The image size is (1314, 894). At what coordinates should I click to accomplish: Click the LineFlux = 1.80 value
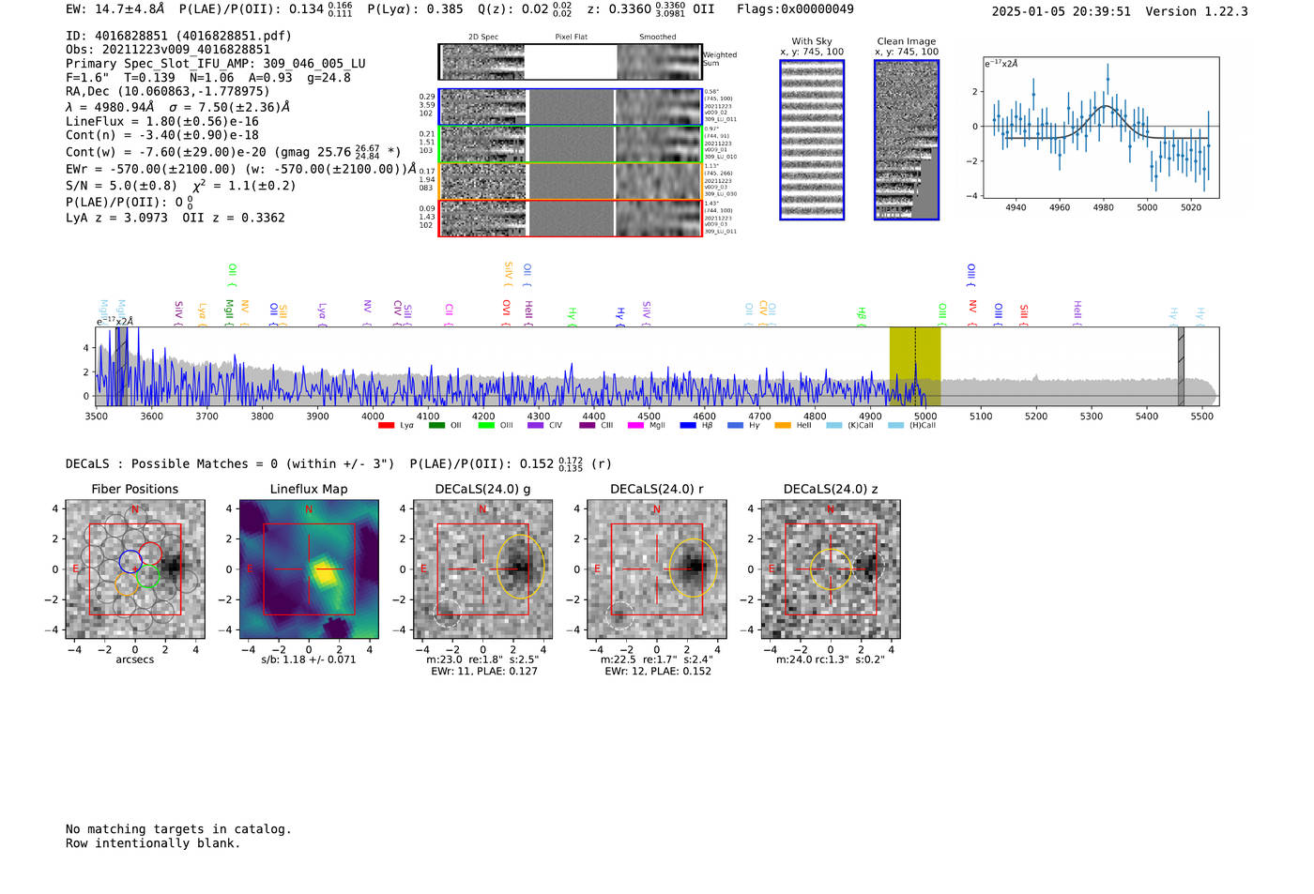coord(162,121)
